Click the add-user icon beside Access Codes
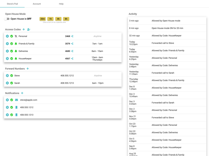 [x=29, y=29]
